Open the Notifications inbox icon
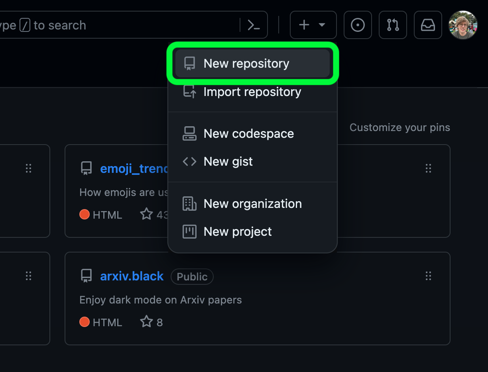Screen dimensions: 488x372 click(x=428, y=25)
